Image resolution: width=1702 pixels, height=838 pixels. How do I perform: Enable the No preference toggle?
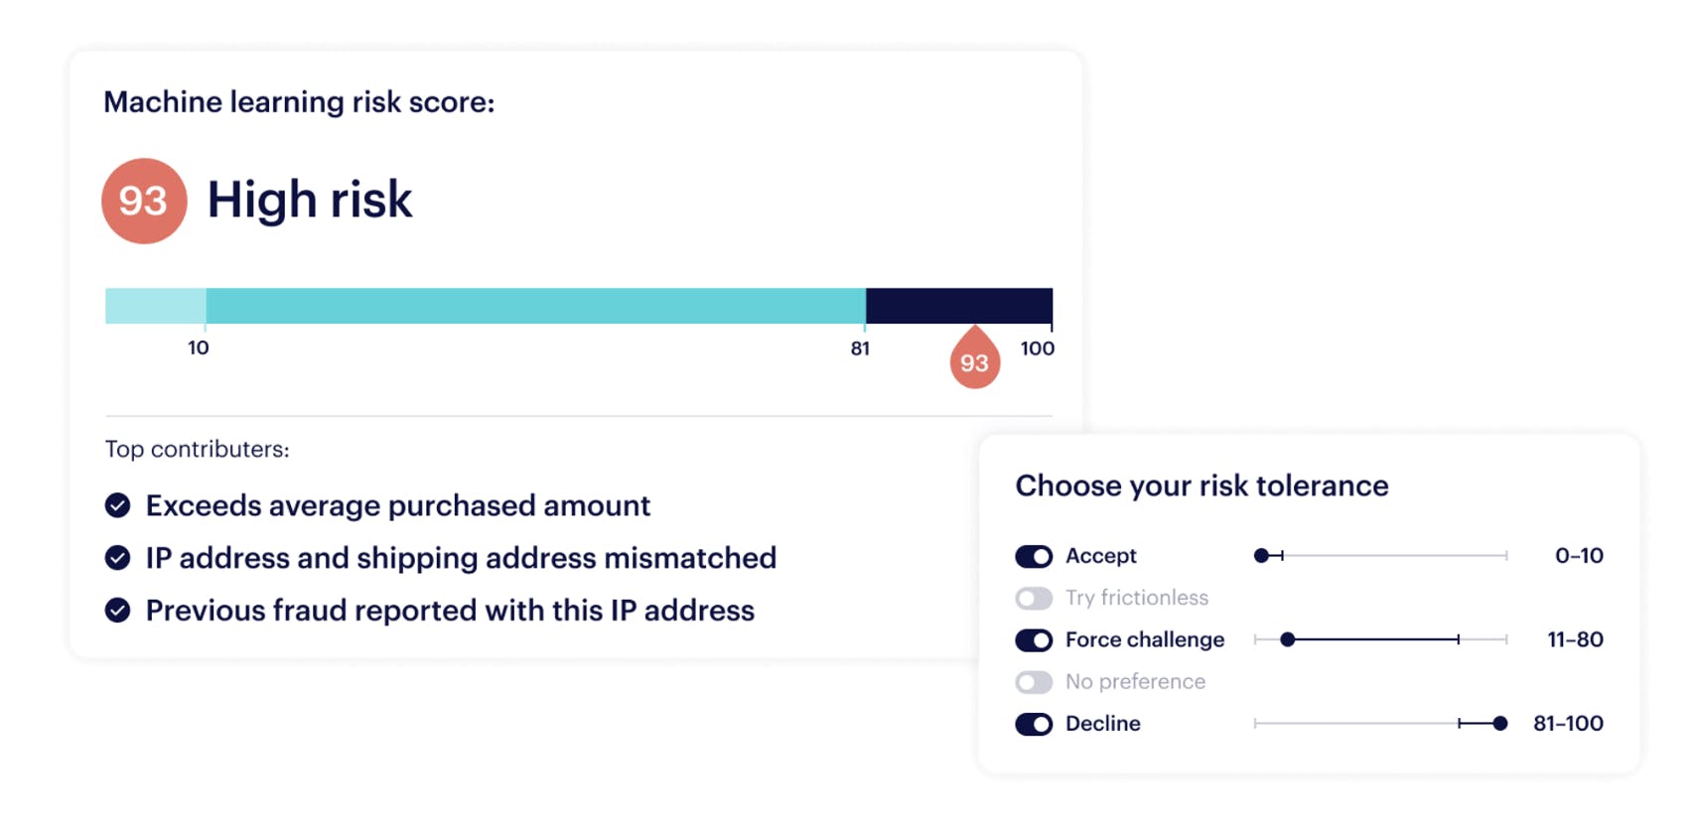[1033, 682]
